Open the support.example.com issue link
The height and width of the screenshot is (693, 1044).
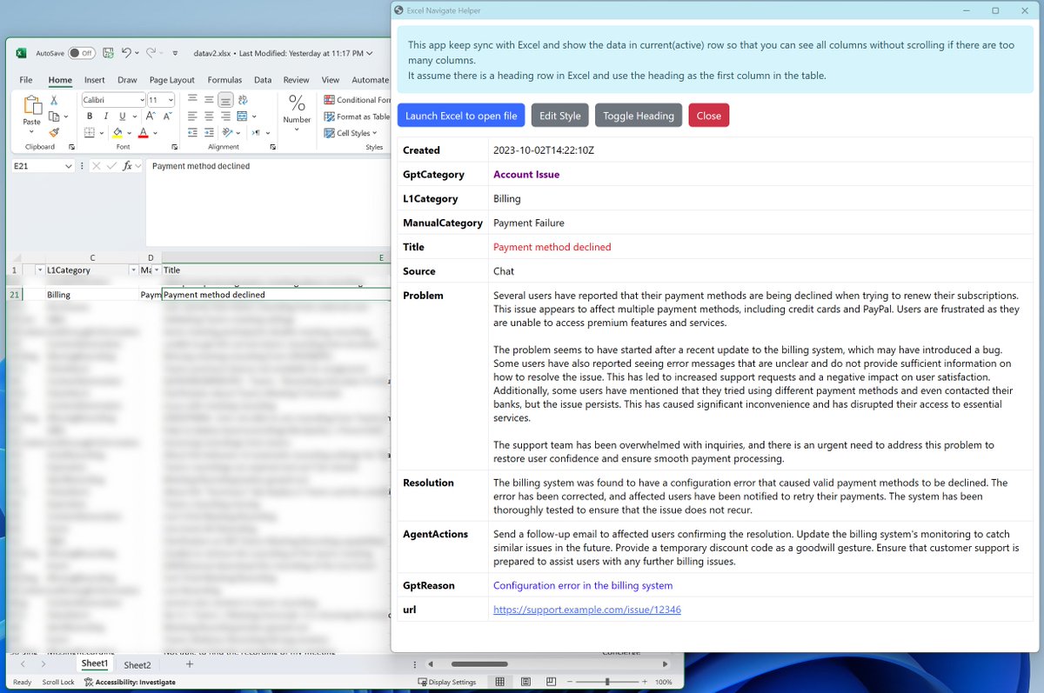tap(587, 610)
